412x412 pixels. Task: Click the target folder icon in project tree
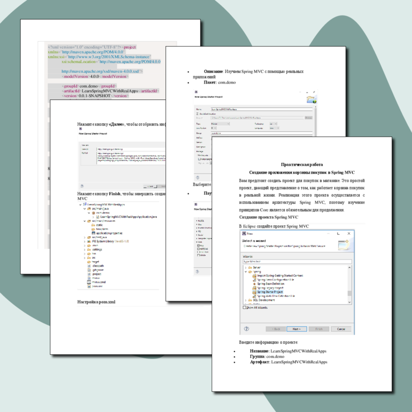tap(89, 262)
